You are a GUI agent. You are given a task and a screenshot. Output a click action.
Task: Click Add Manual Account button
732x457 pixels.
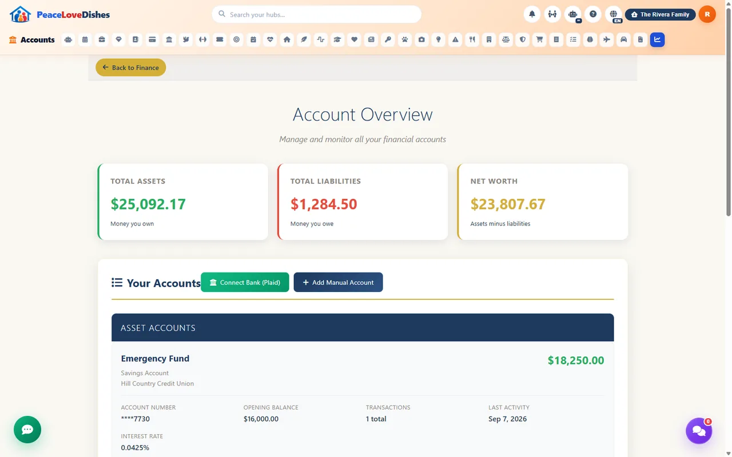click(338, 282)
